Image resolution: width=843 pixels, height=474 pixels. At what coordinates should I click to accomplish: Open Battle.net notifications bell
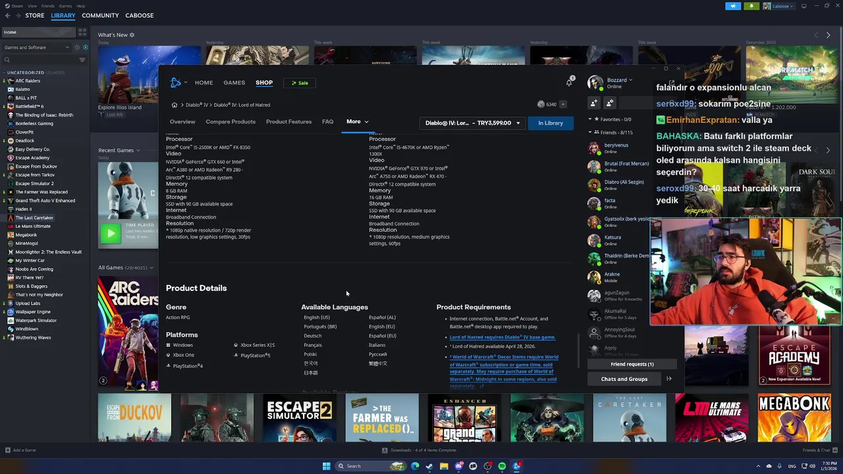coord(569,82)
